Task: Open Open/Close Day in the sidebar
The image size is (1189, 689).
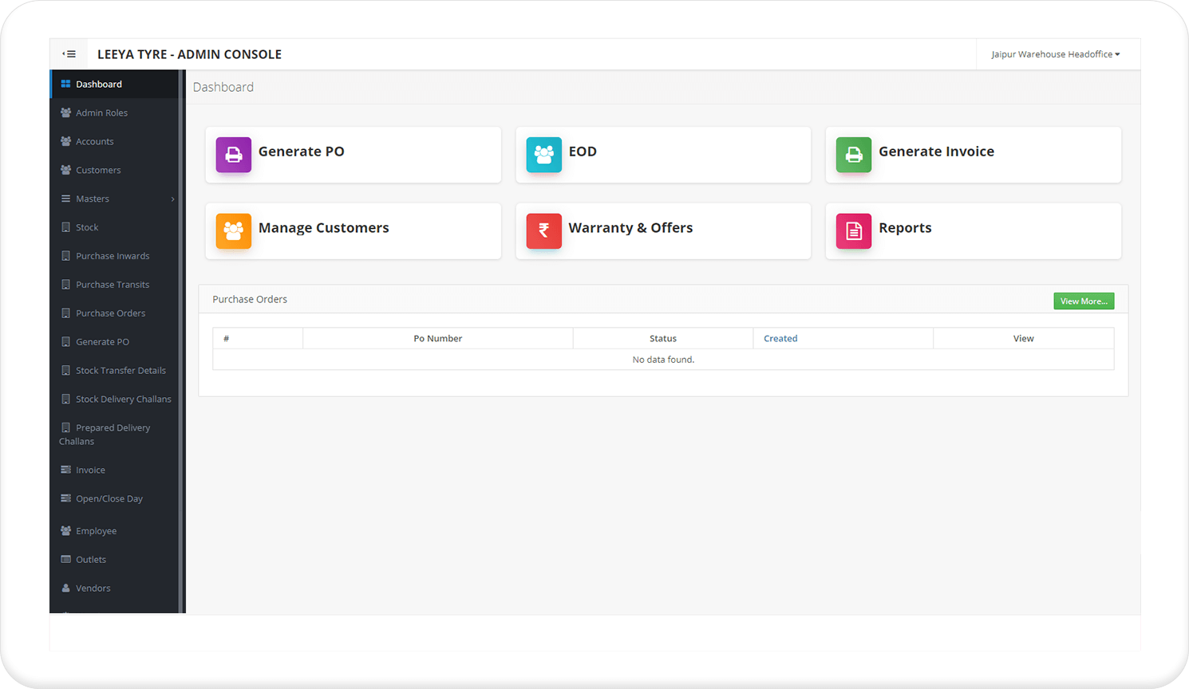Action: 115,498
